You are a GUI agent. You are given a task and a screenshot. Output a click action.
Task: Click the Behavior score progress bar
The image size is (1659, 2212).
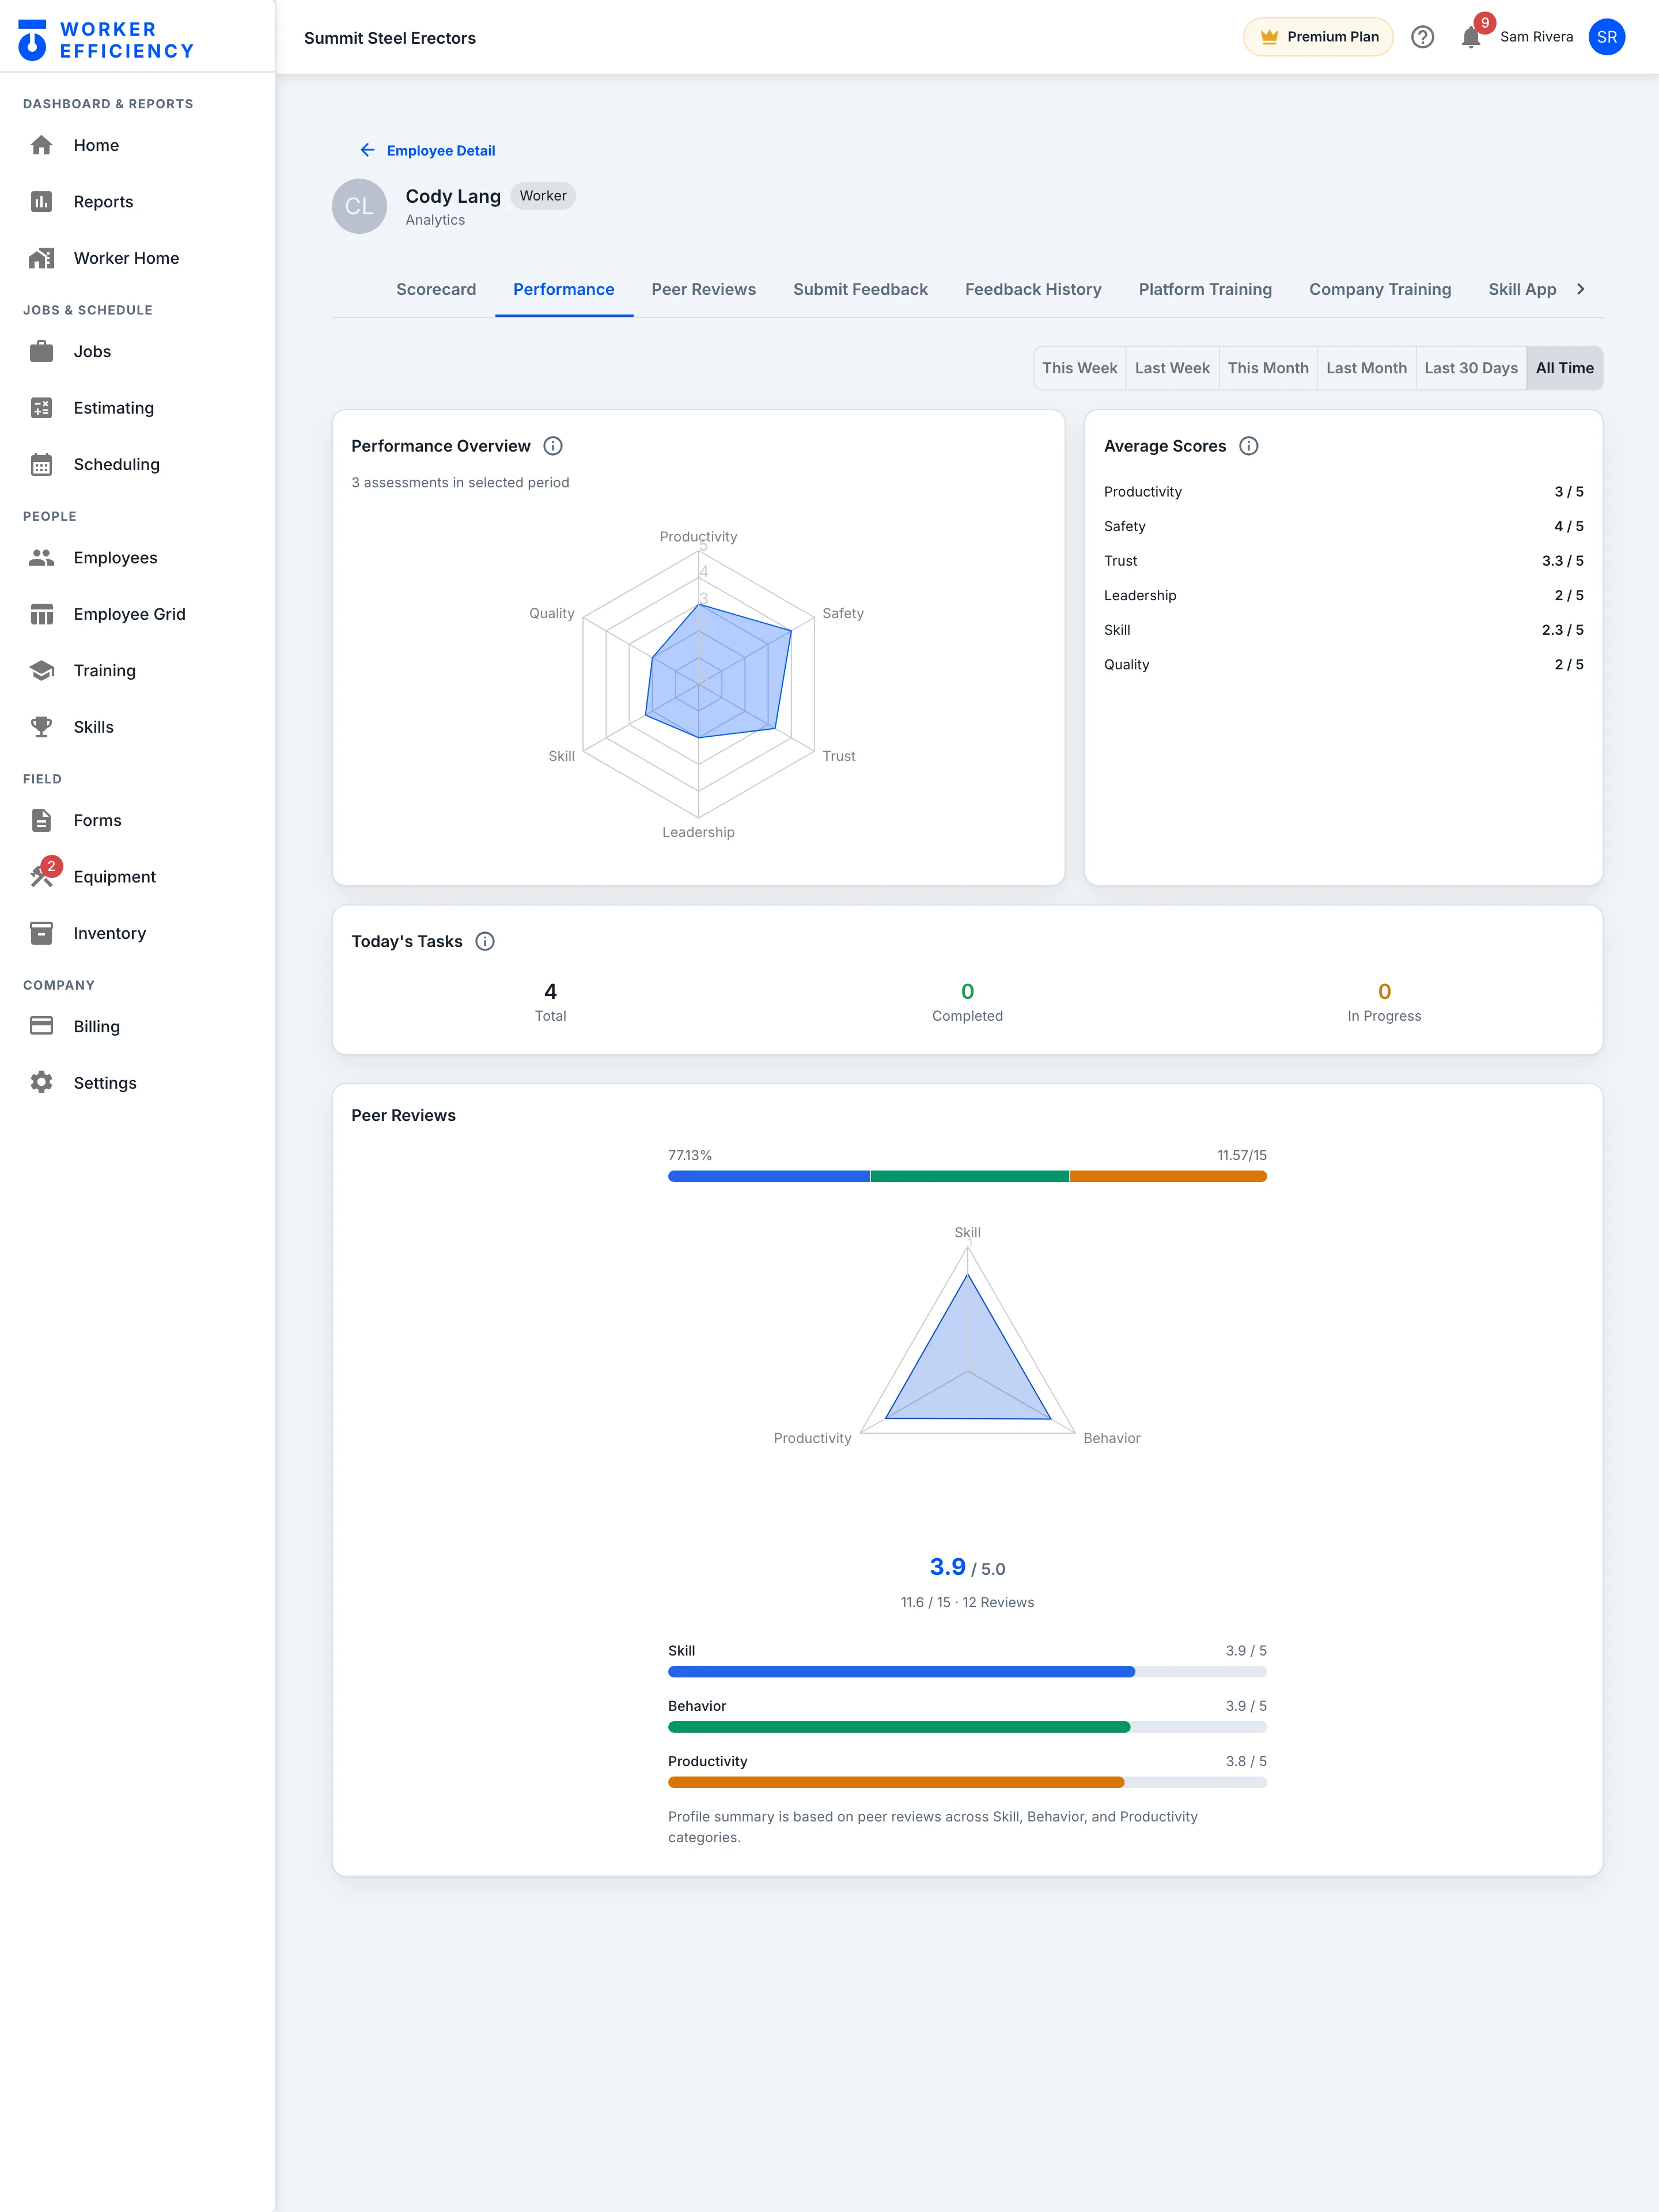click(967, 1726)
